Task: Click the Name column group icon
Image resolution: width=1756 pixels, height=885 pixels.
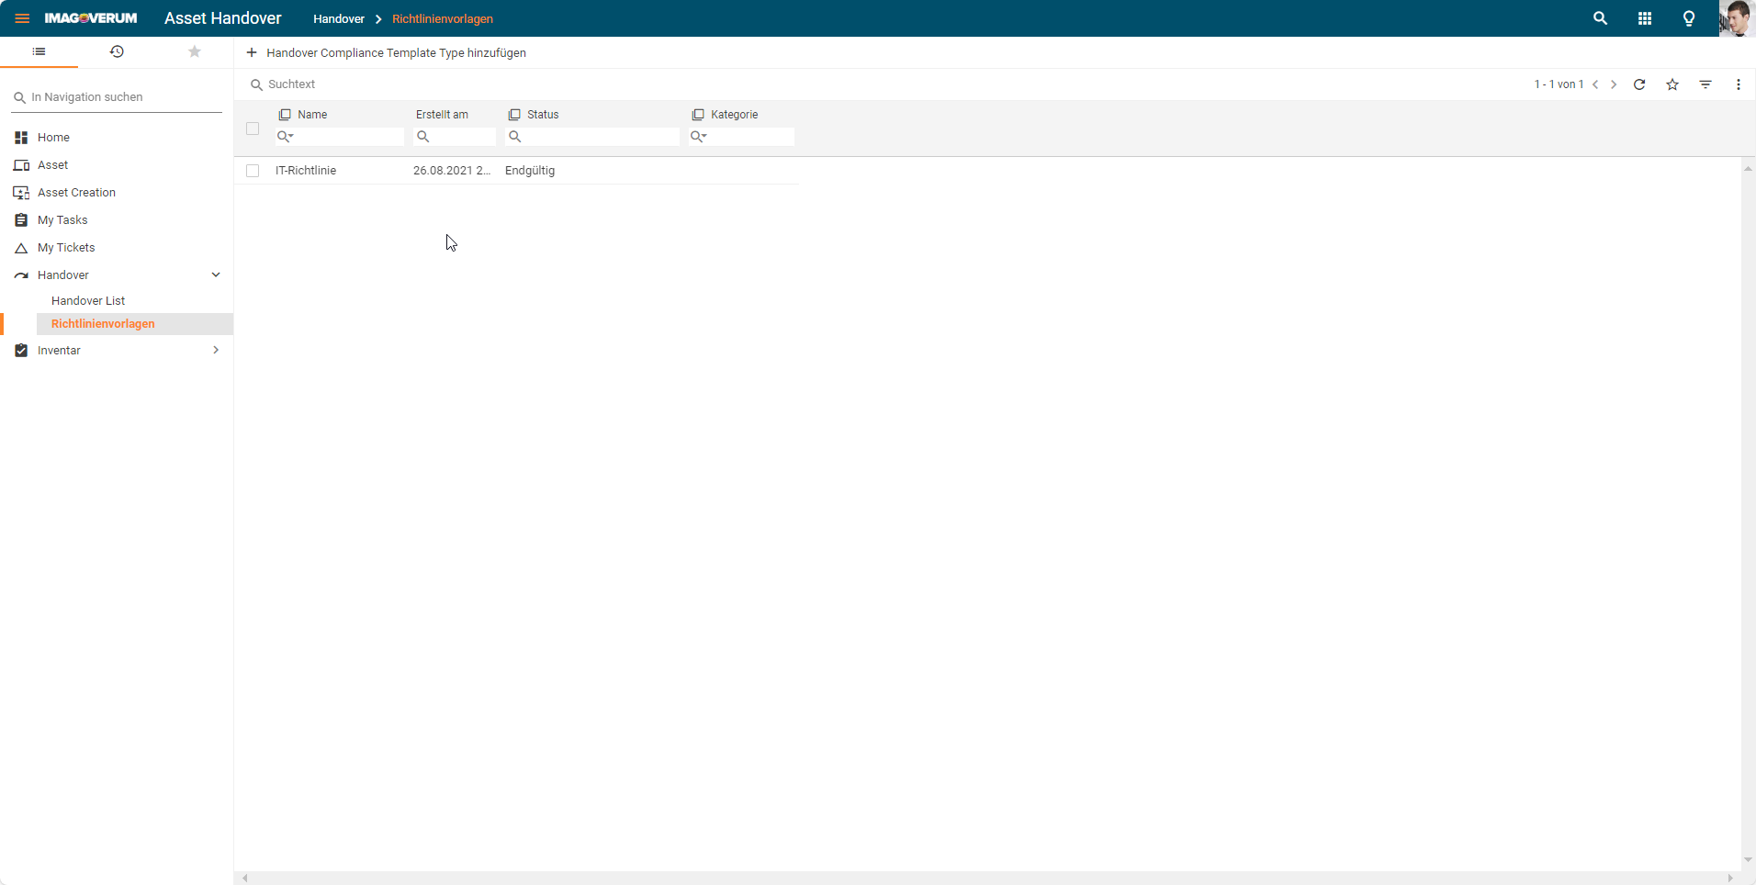Action: tap(285, 115)
